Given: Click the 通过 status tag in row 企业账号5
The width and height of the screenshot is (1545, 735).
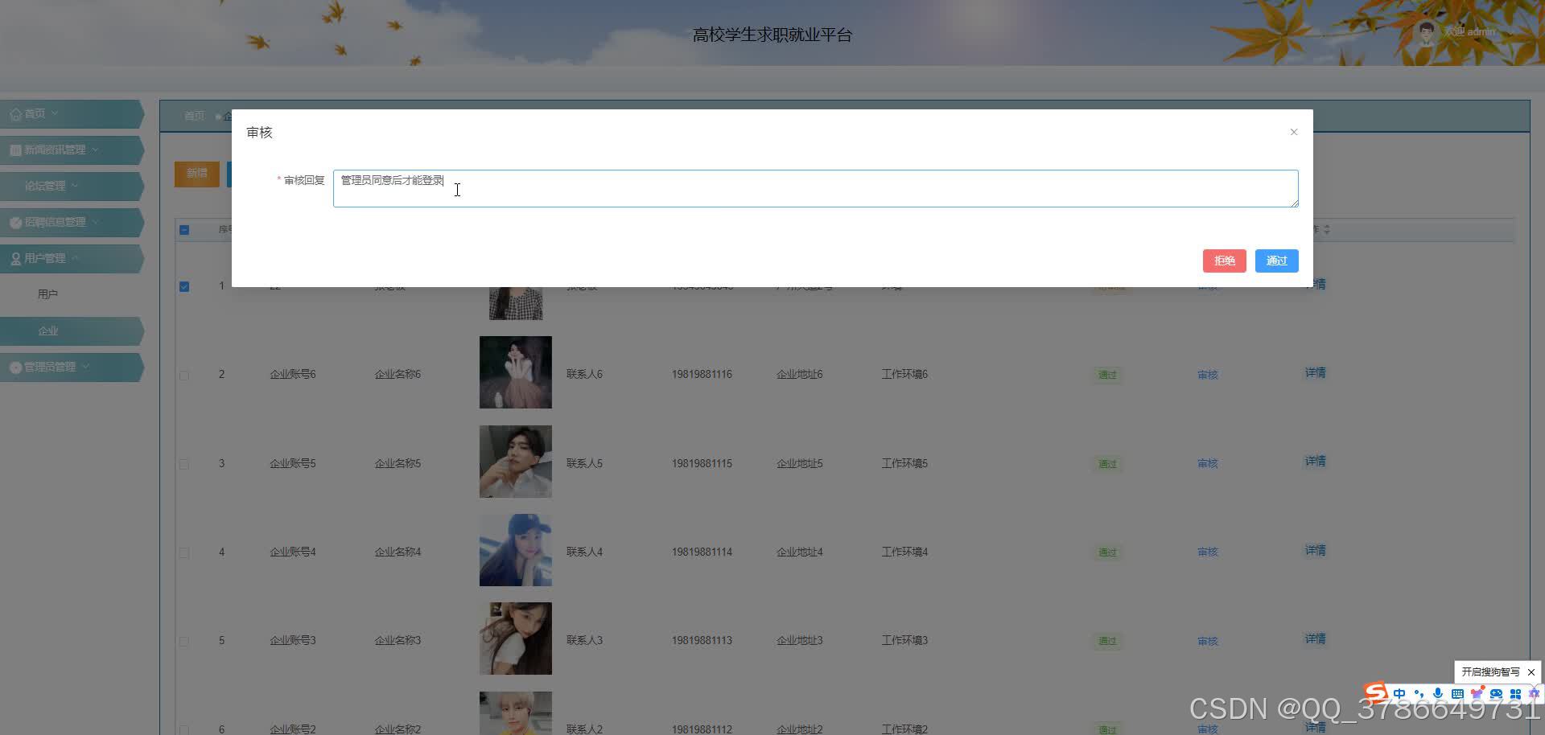Looking at the screenshot, I should [1107, 464].
